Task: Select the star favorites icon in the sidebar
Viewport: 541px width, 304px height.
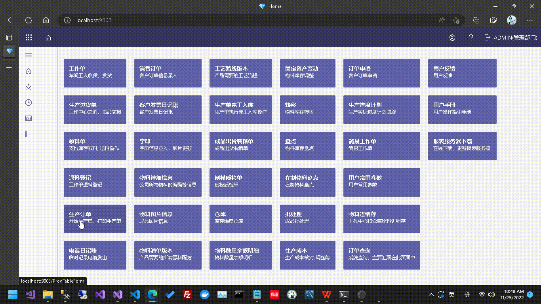Action: pyautogui.click(x=28, y=87)
